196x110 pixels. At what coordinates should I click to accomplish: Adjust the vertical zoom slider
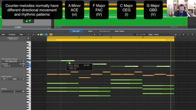[x=183, y=34]
